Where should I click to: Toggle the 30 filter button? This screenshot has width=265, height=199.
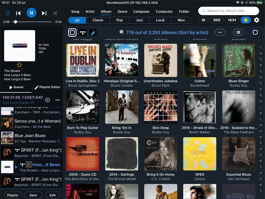pos(203,20)
